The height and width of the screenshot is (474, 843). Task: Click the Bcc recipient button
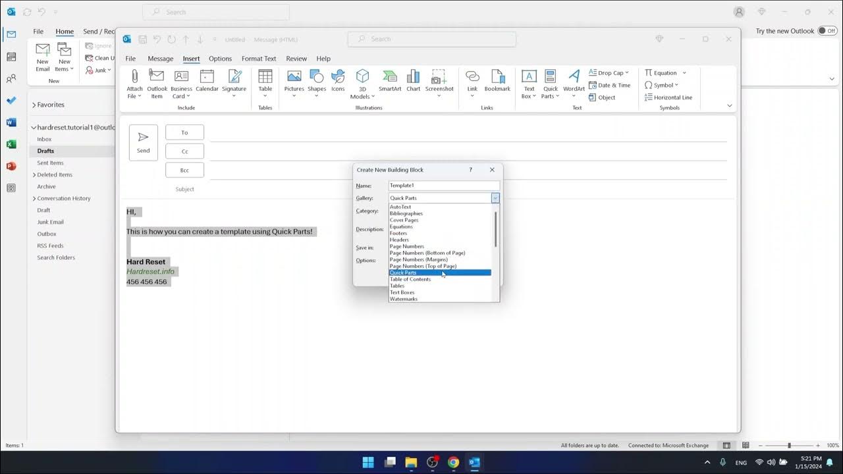pyautogui.click(x=184, y=170)
